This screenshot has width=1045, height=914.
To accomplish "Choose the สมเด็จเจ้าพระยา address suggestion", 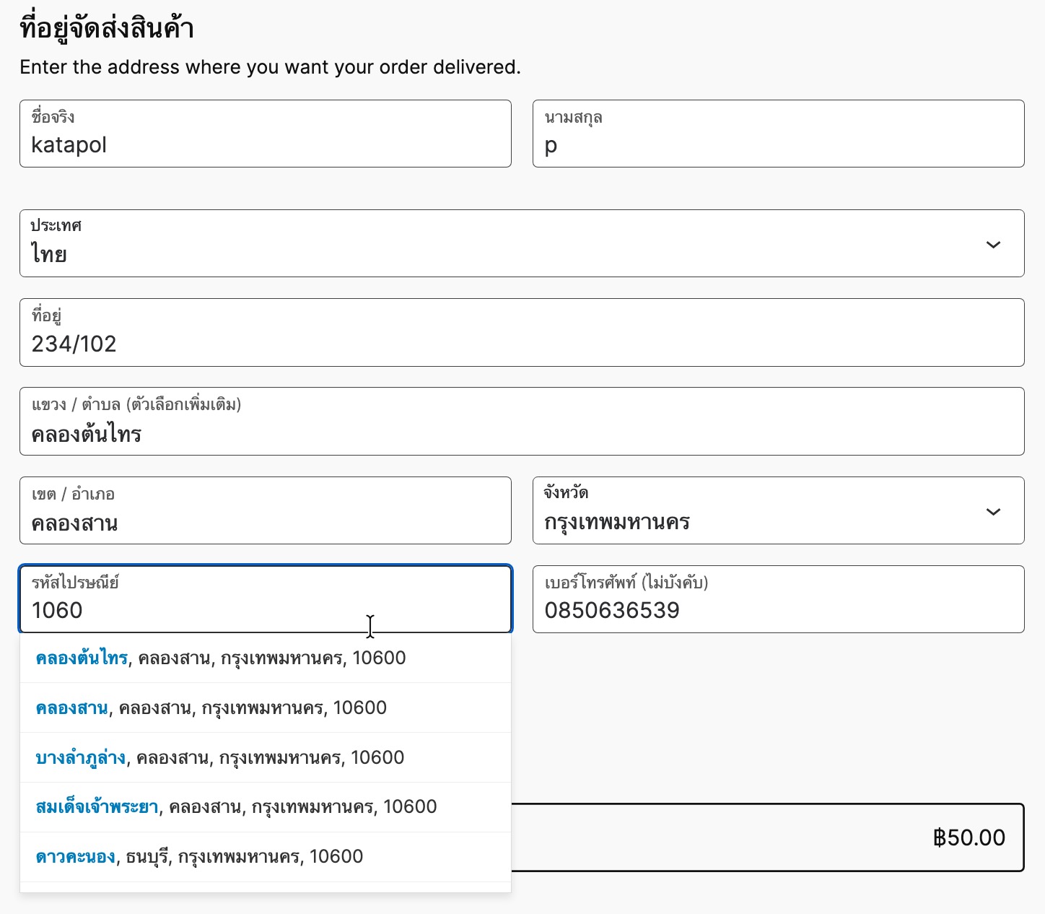I will pos(236,807).
